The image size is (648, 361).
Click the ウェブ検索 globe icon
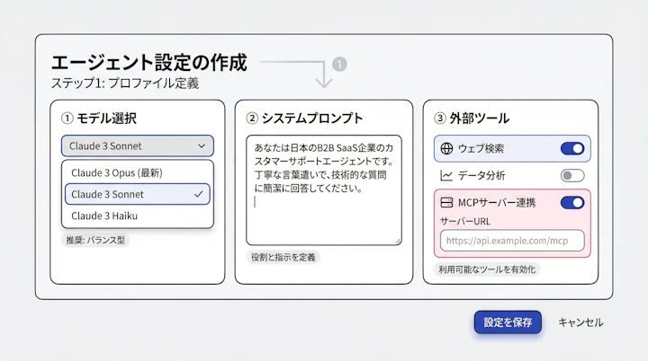pyautogui.click(x=446, y=148)
